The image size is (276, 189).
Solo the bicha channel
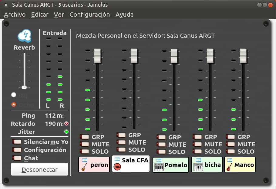[x=197, y=151]
